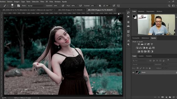
Task: Switch to the Canales tab
Action: coord(141,56)
